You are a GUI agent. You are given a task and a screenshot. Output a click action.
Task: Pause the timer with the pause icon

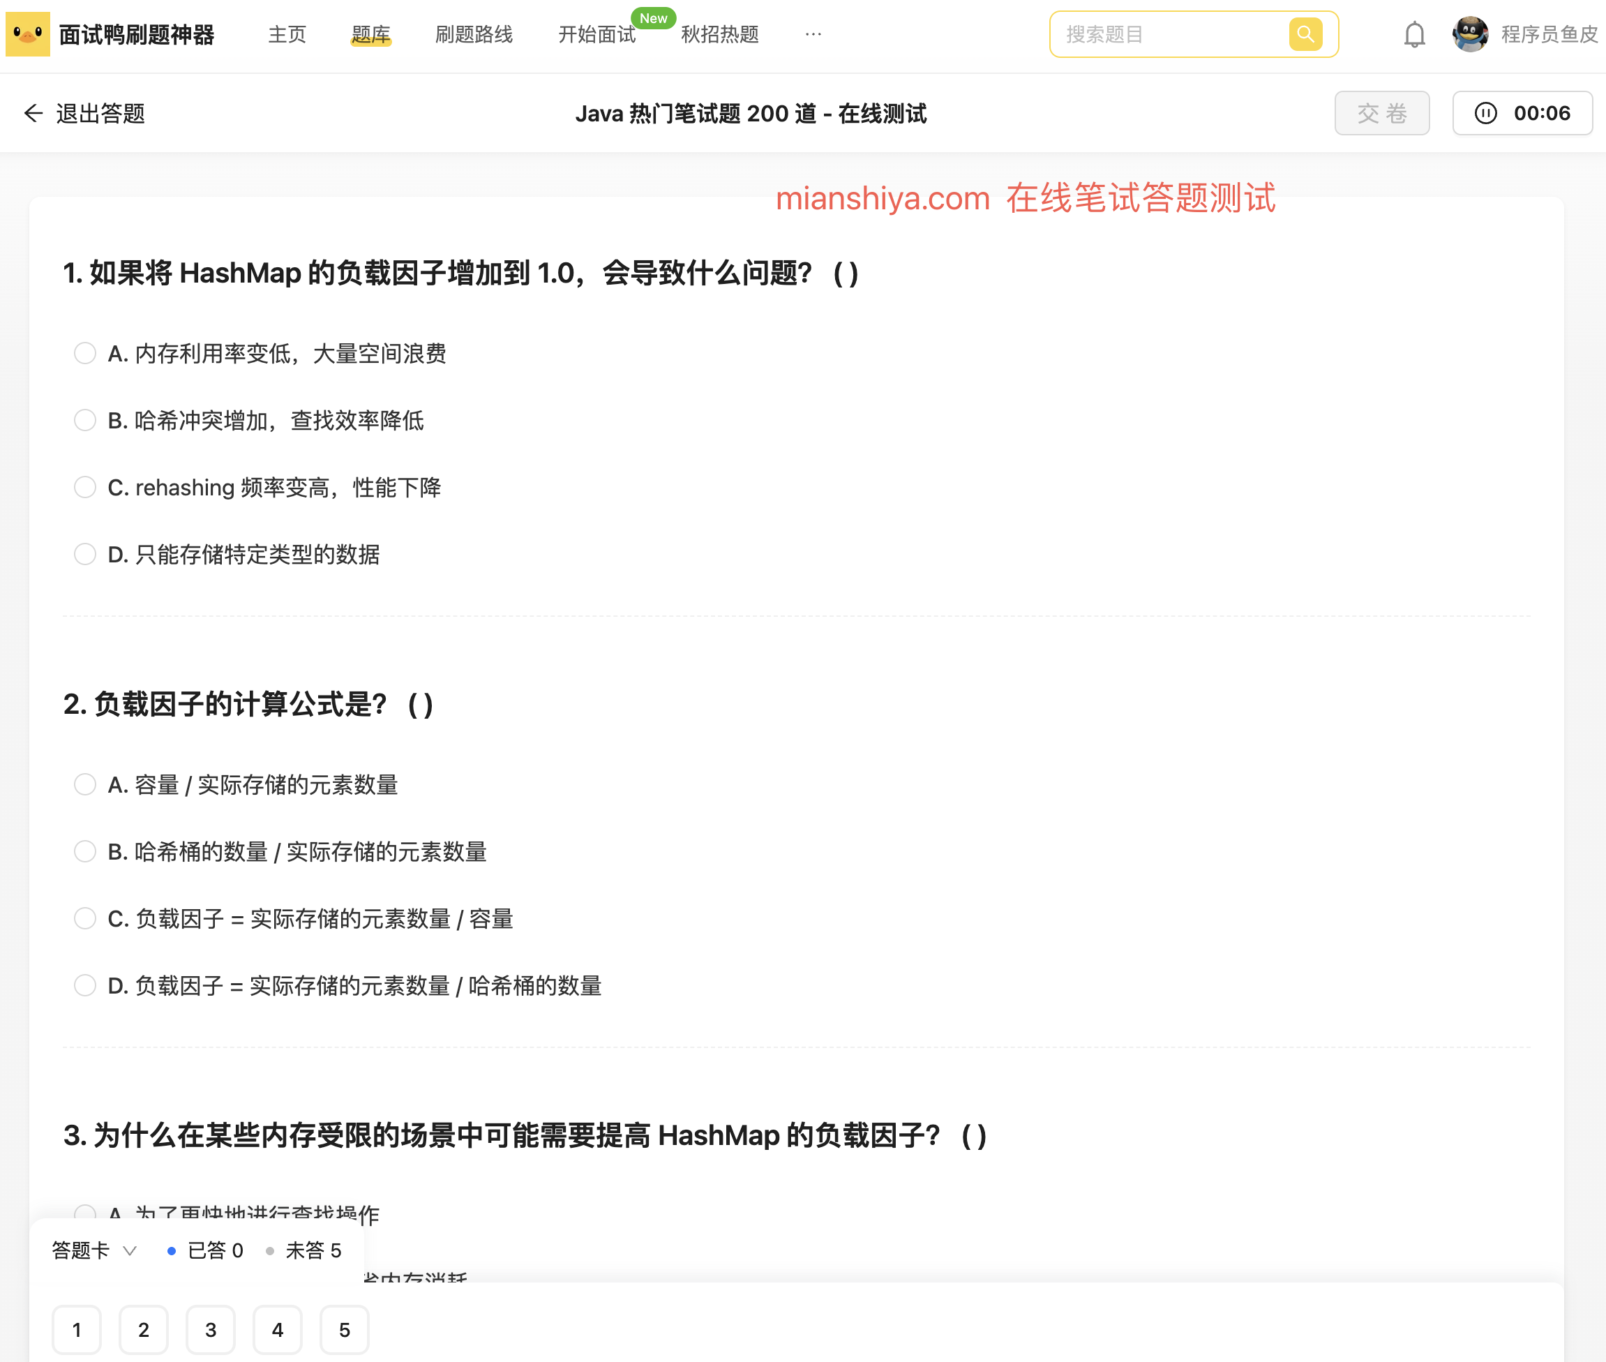(x=1485, y=114)
